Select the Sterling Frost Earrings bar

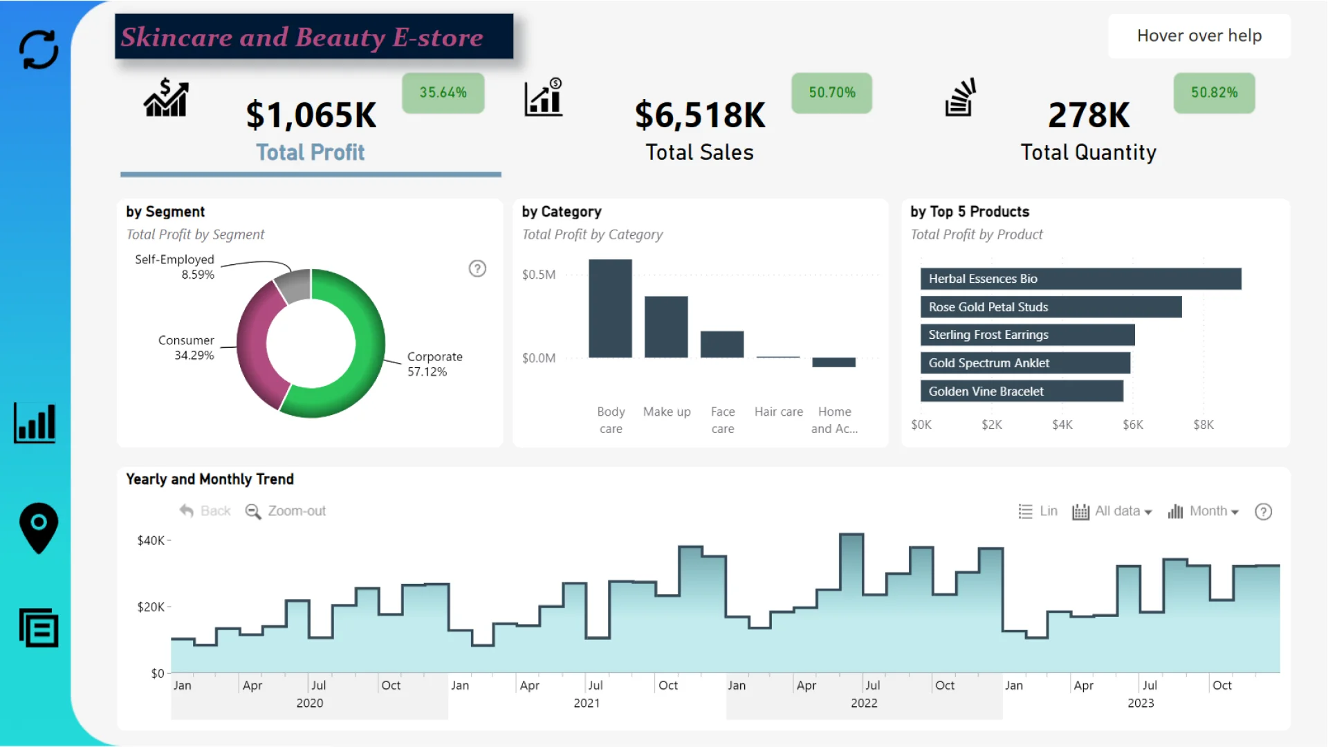click(1028, 335)
